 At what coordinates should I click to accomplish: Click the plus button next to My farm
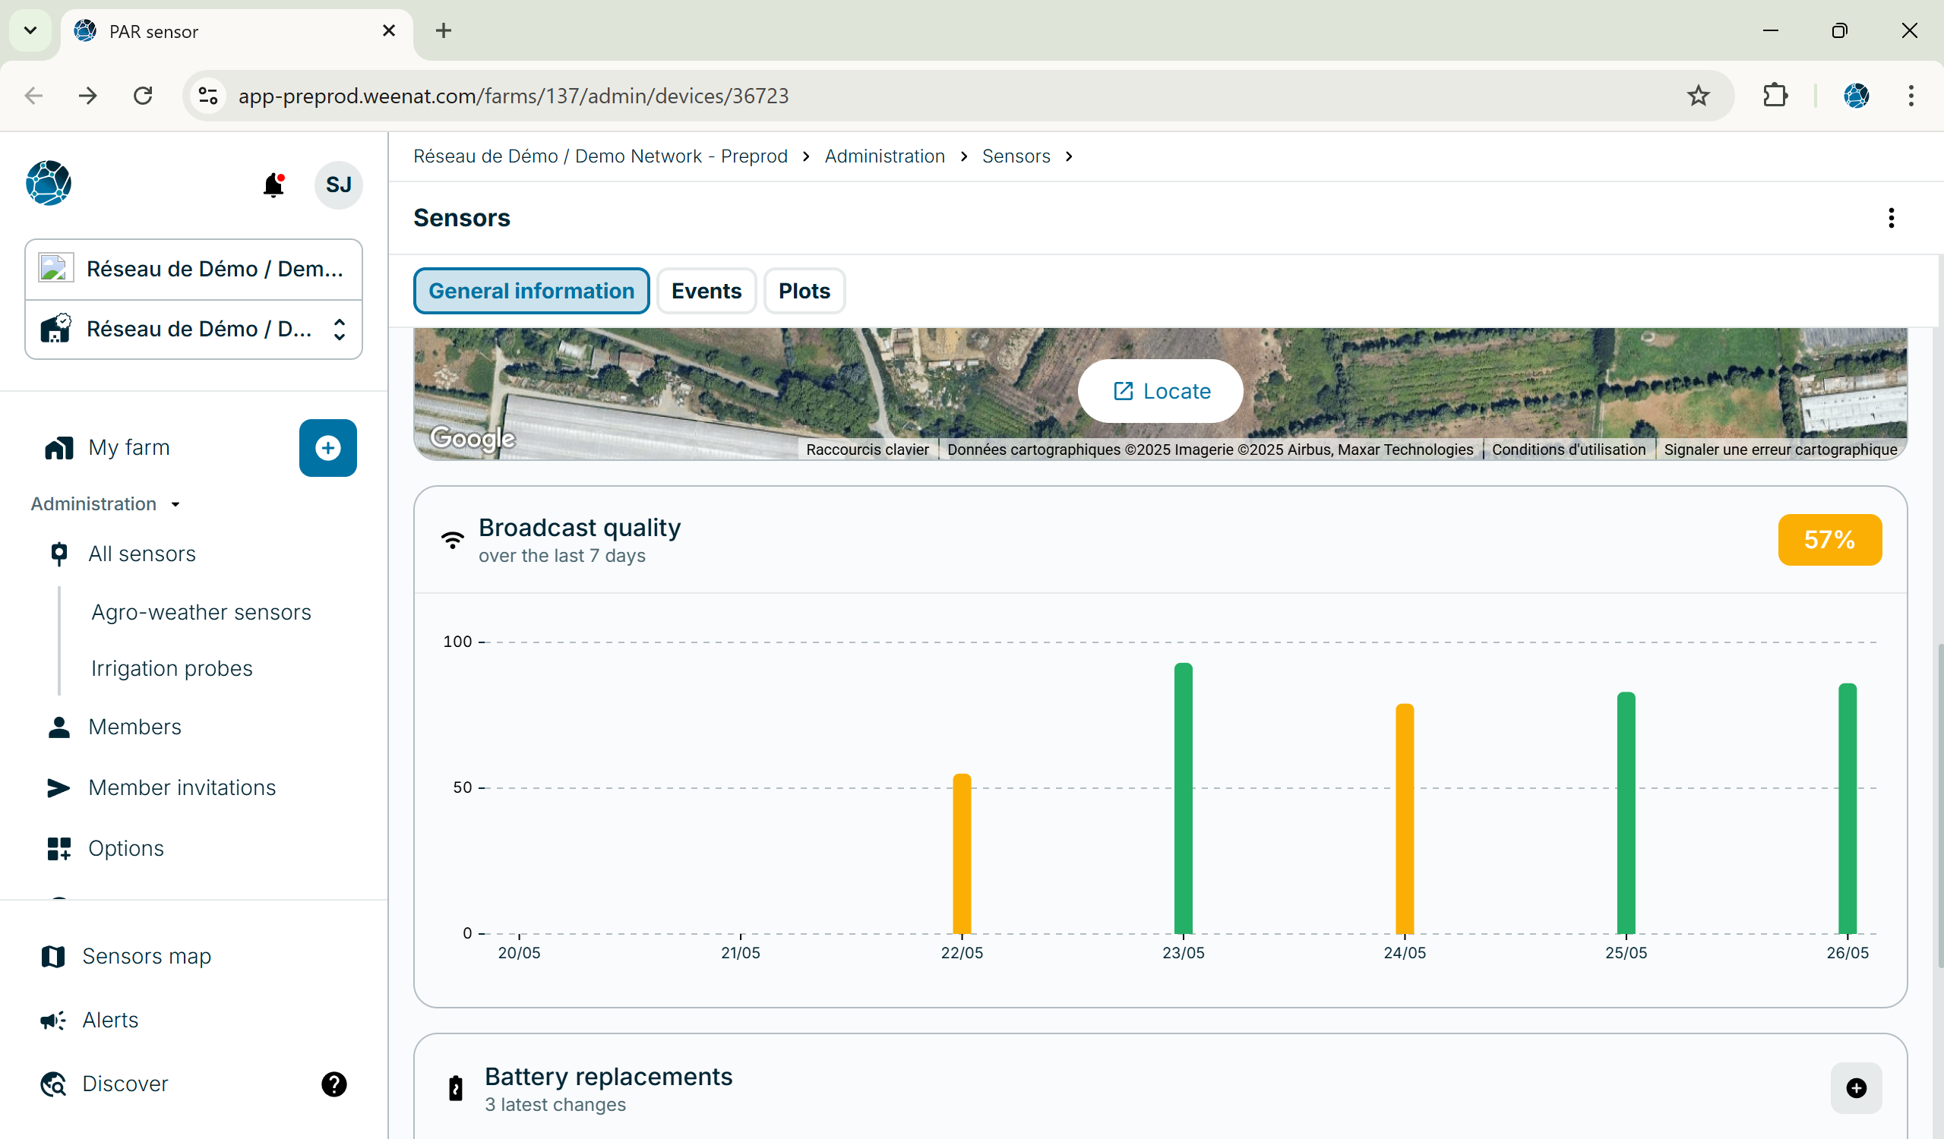pyautogui.click(x=328, y=448)
